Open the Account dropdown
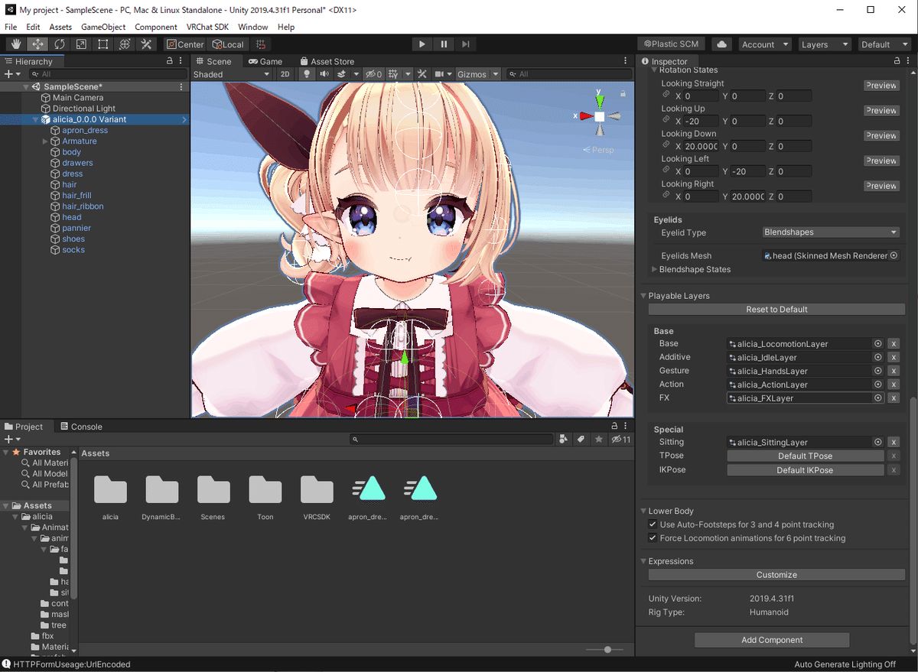 (x=765, y=44)
